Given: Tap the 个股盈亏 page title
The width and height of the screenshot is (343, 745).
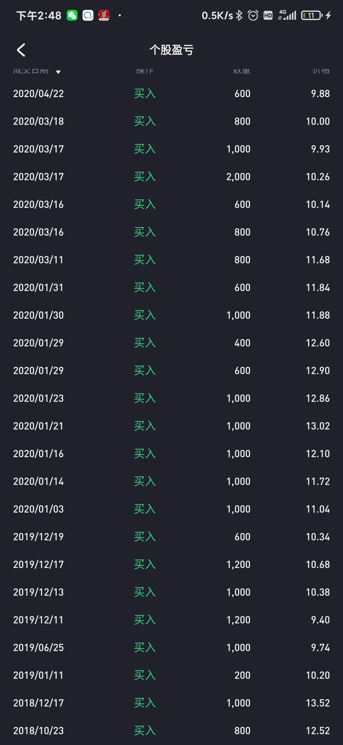Looking at the screenshot, I should 171,50.
